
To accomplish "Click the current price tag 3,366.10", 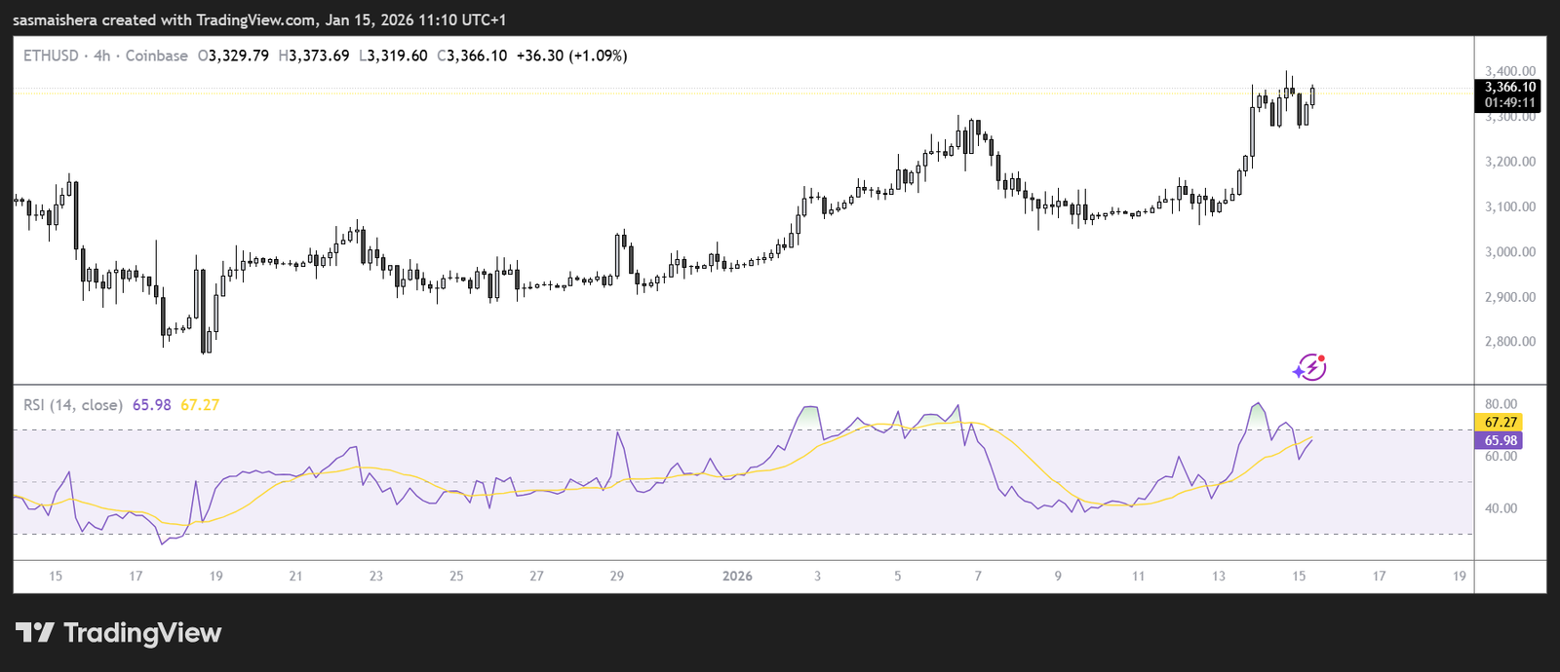I will tap(1509, 88).
